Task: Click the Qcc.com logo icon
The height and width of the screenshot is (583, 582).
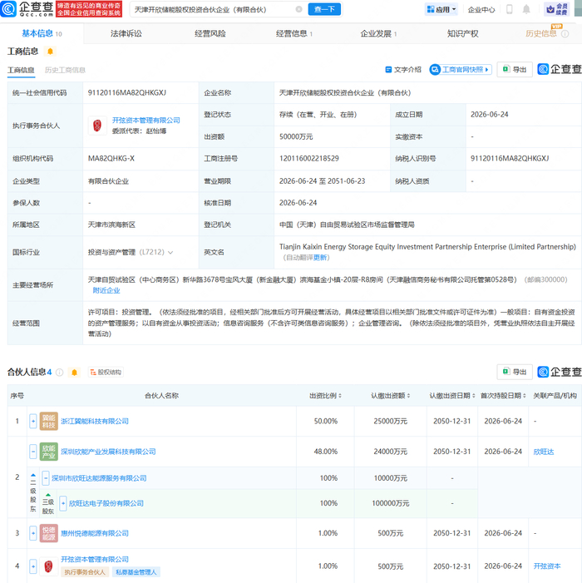Action: tap(8, 9)
